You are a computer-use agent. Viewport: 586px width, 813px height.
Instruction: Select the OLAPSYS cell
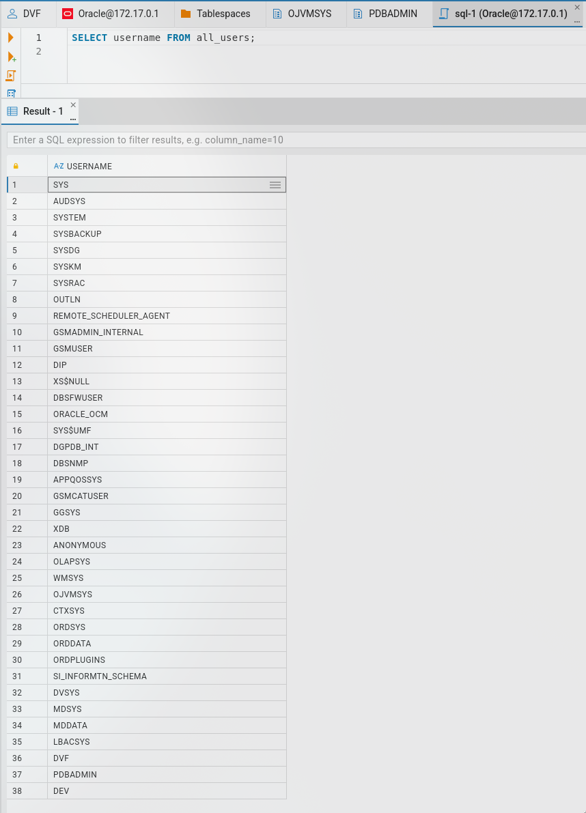167,562
